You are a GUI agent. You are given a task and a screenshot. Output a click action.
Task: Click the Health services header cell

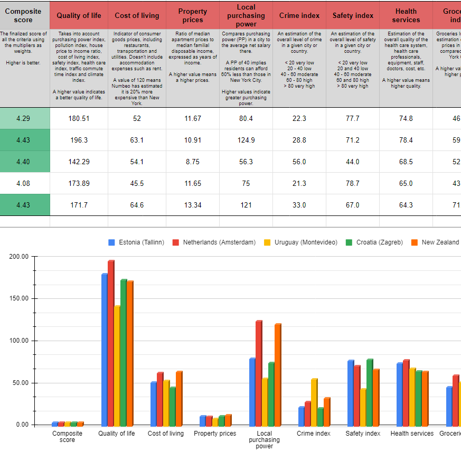pos(406,15)
